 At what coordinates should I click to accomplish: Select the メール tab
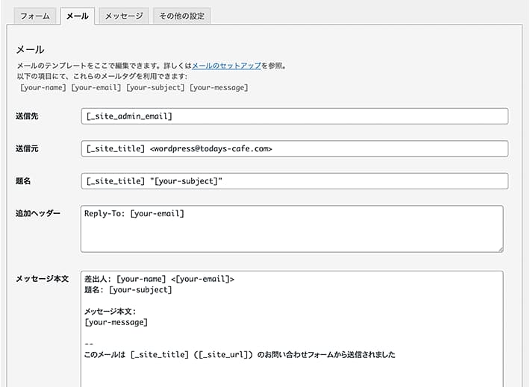[x=78, y=16]
